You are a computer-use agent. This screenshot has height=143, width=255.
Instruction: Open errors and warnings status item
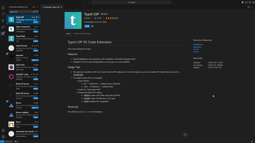(9, 141)
